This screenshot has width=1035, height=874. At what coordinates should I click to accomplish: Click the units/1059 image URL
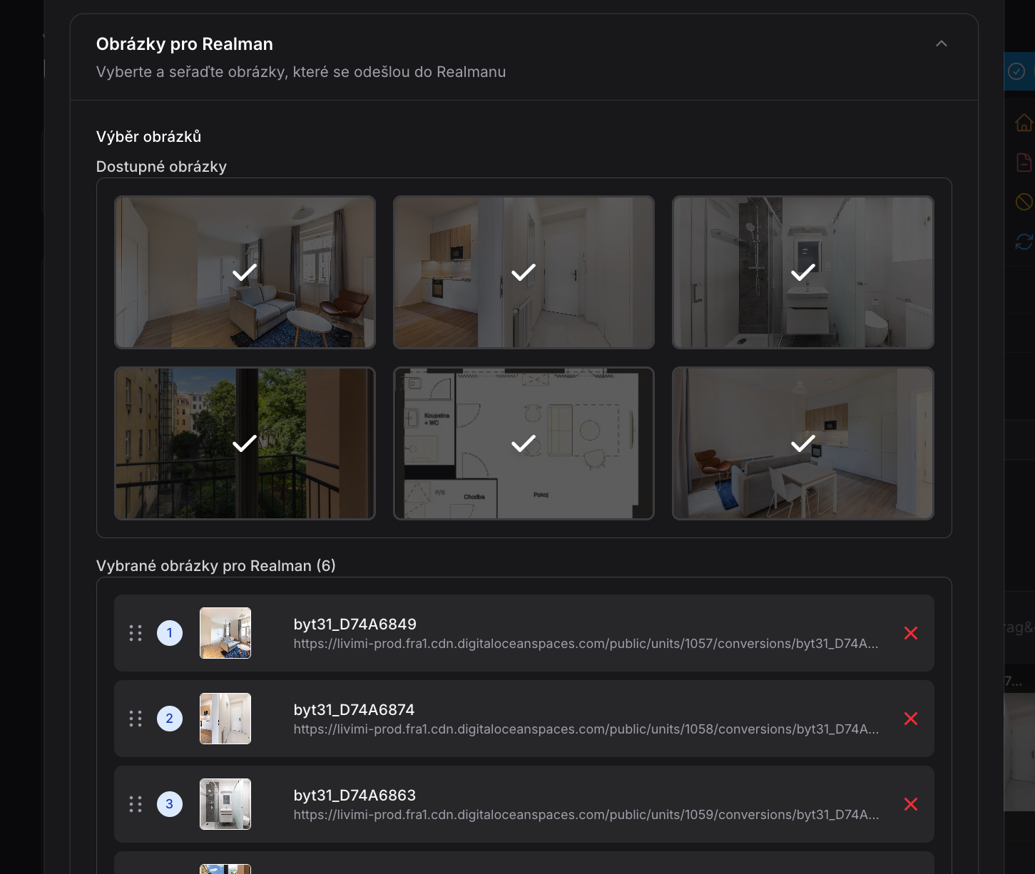[x=586, y=815]
